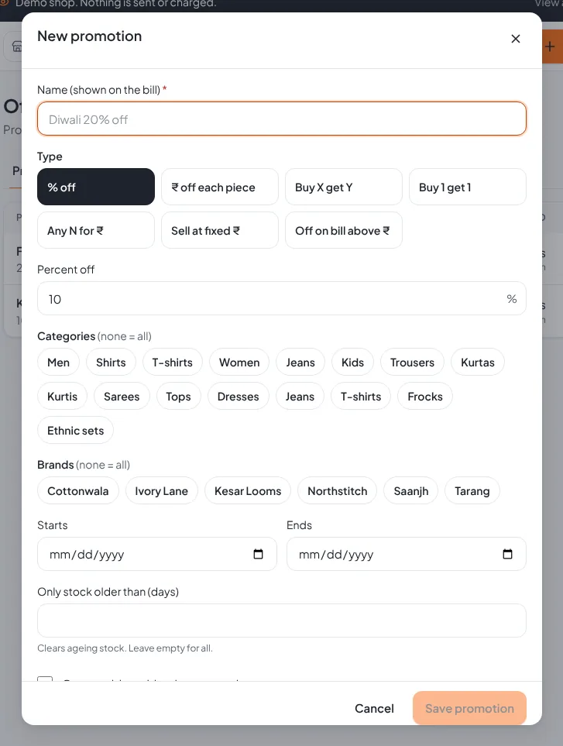Click the Save promotion button
The height and width of the screenshot is (746, 563).
(469, 708)
